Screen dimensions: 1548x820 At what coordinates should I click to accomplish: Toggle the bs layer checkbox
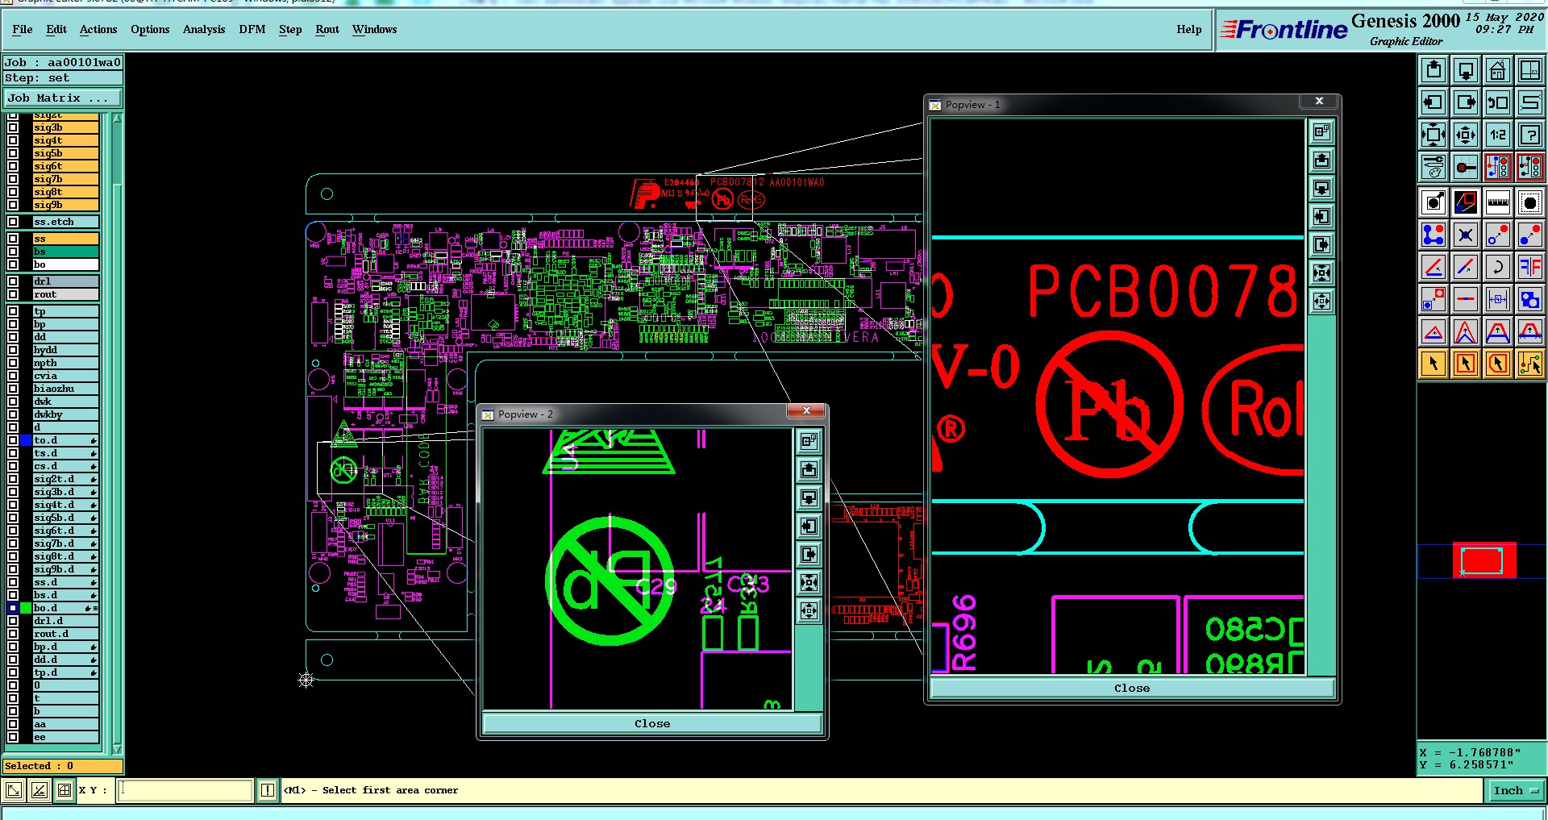point(13,252)
